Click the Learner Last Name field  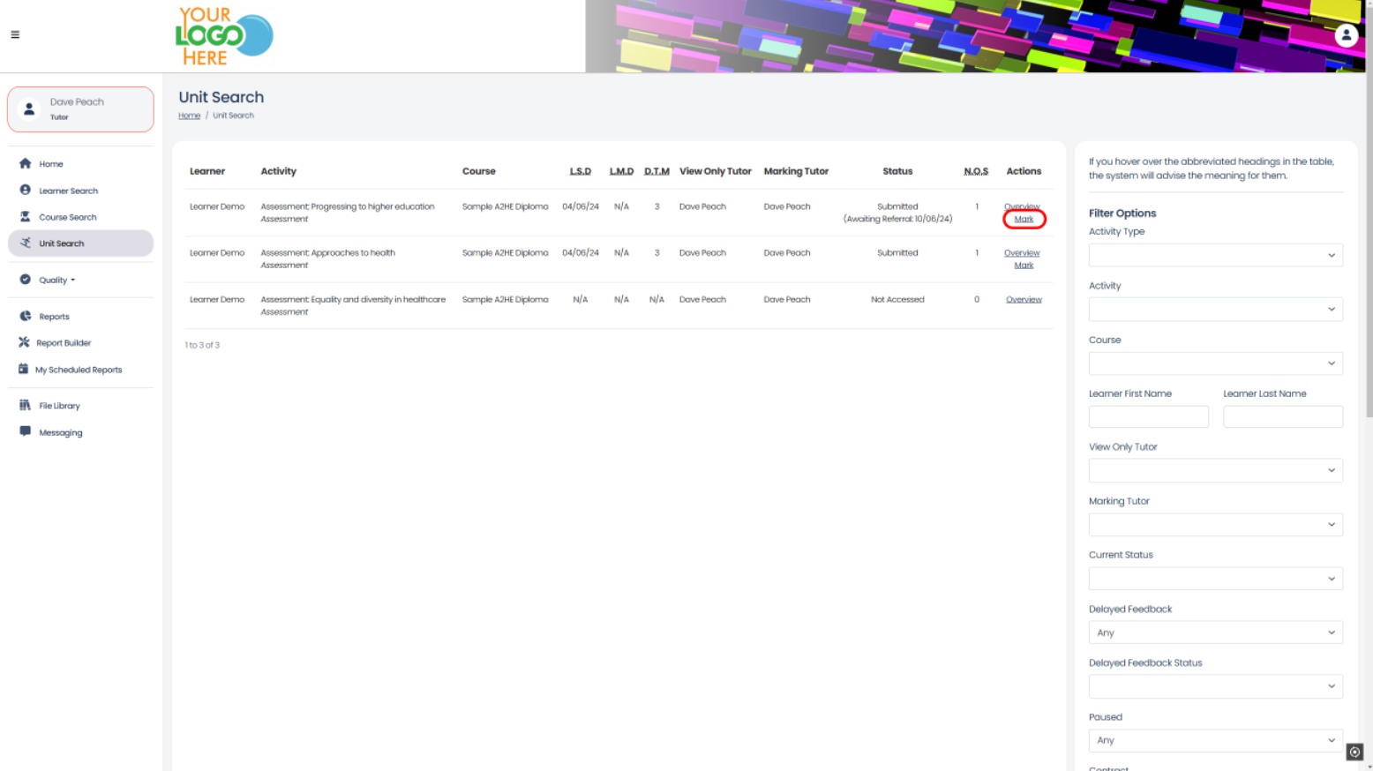[x=1283, y=416]
